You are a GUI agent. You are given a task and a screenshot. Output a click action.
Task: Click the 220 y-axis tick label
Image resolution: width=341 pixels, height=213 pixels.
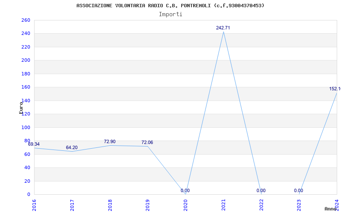26,47
